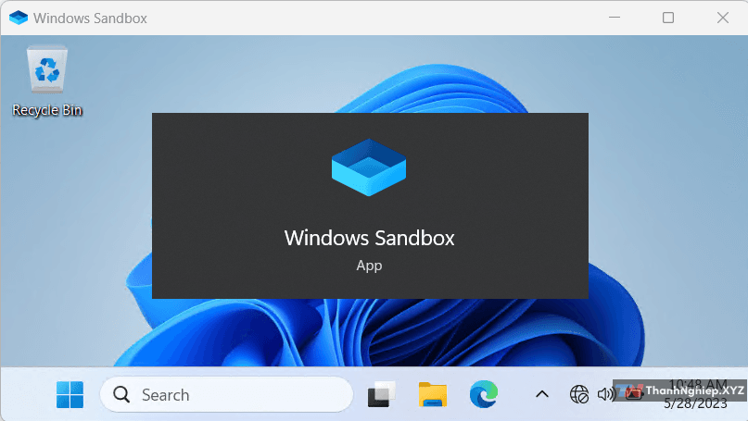Open the volume speaker tray icon
This screenshot has height=421, width=748.
[606, 394]
